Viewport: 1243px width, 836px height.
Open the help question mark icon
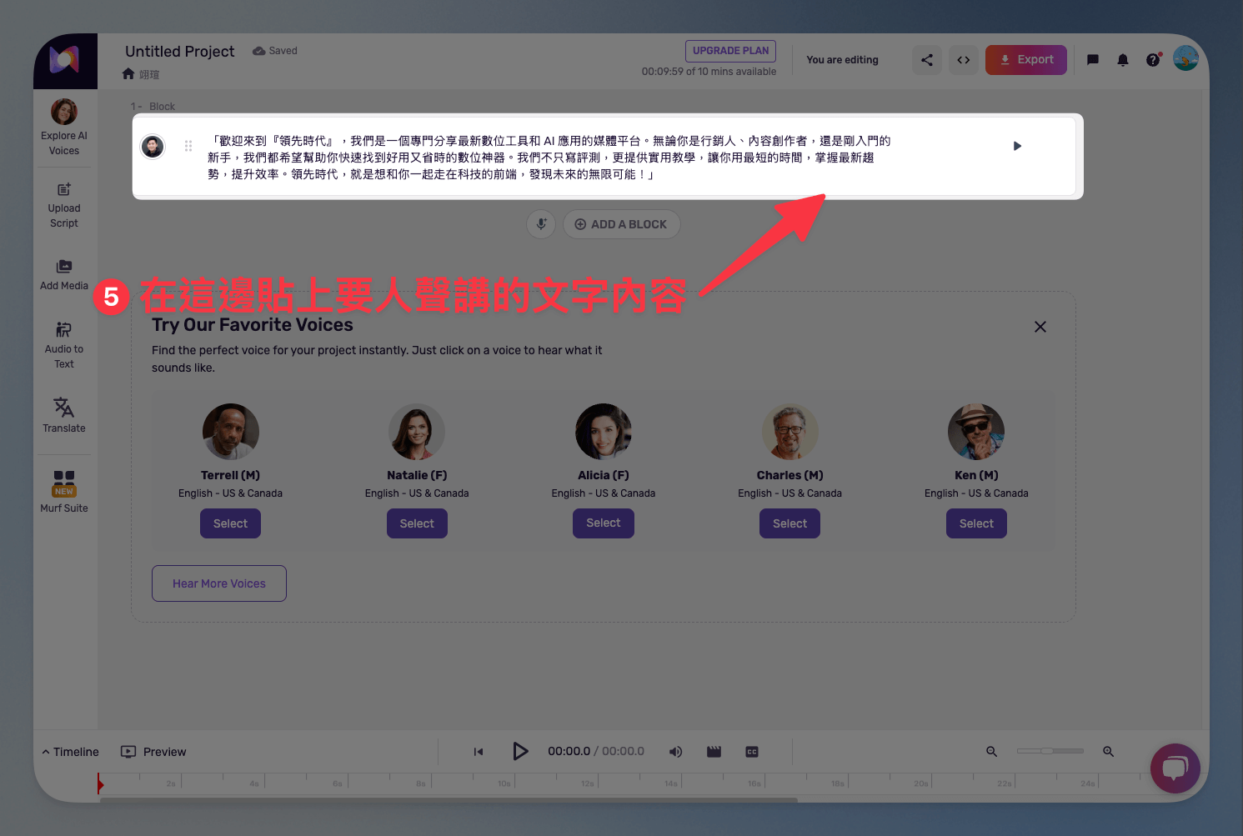(1153, 60)
